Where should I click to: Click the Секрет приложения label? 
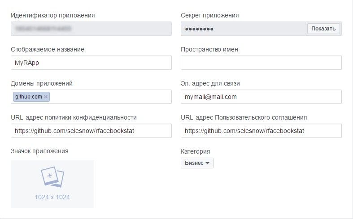pos(209,15)
